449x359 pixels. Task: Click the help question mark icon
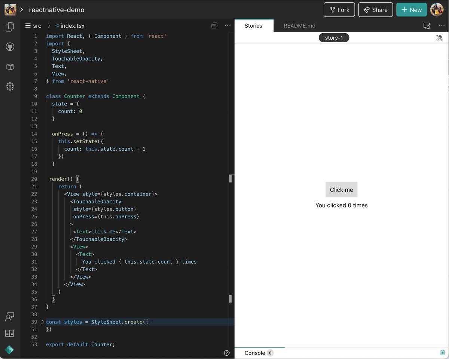[x=226, y=353]
